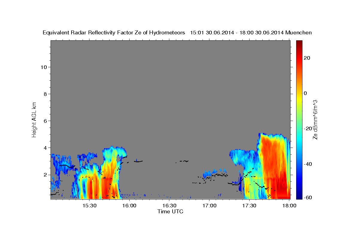Click the 'Time UTC' axis label
The image size is (359, 239).
point(170,212)
